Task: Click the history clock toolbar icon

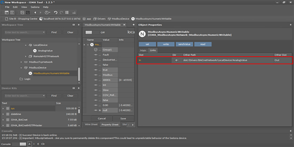Action: [x=47, y=12]
